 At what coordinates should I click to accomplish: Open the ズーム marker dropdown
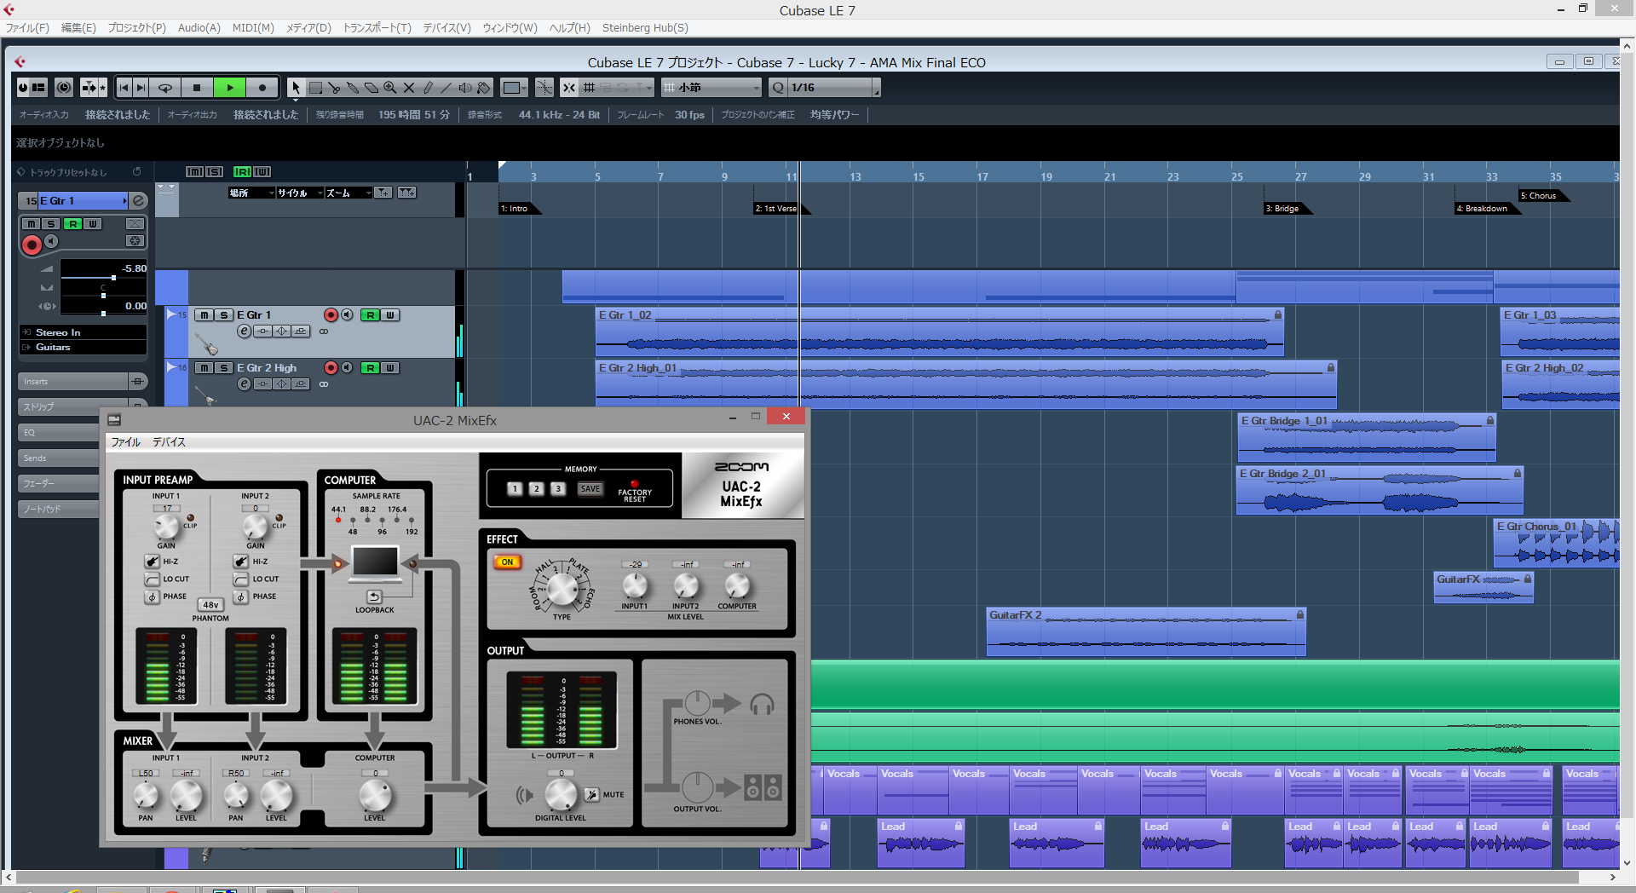click(349, 193)
